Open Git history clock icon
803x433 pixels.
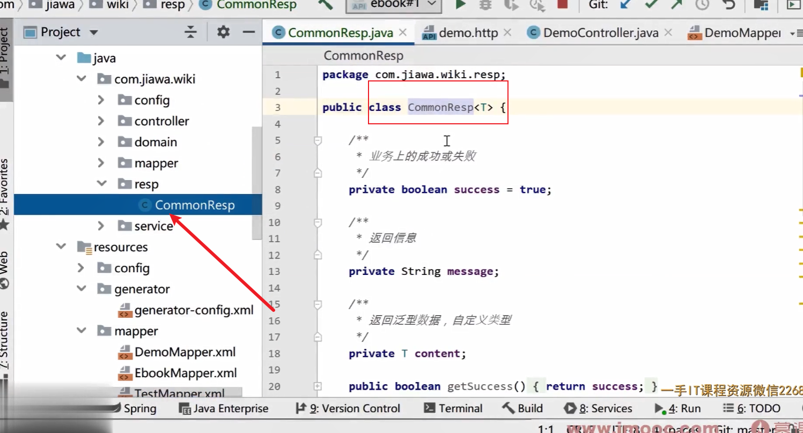pos(702,5)
